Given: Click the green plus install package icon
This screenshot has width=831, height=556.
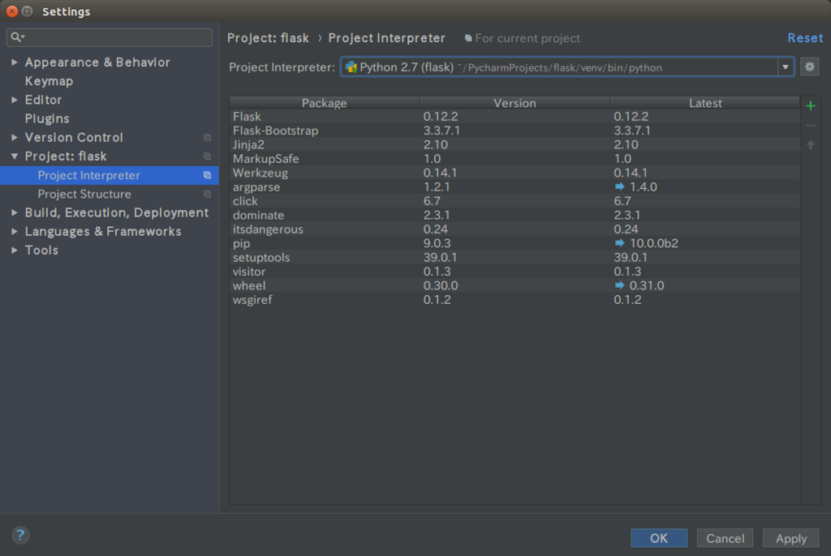Looking at the screenshot, I should (x=810, y=106).
